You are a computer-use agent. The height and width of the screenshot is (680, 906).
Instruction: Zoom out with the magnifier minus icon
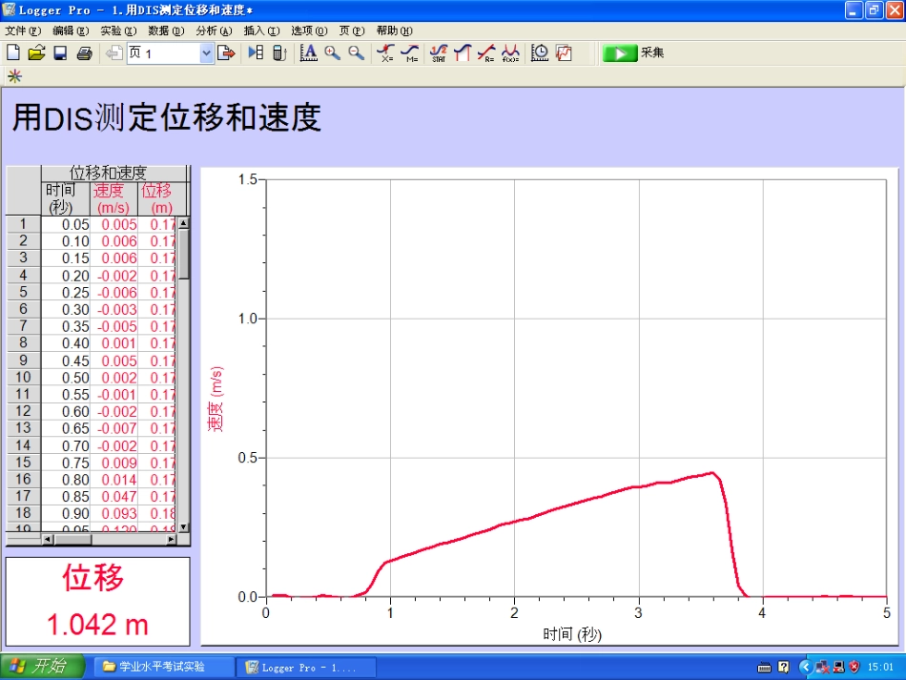coord(356,53)
